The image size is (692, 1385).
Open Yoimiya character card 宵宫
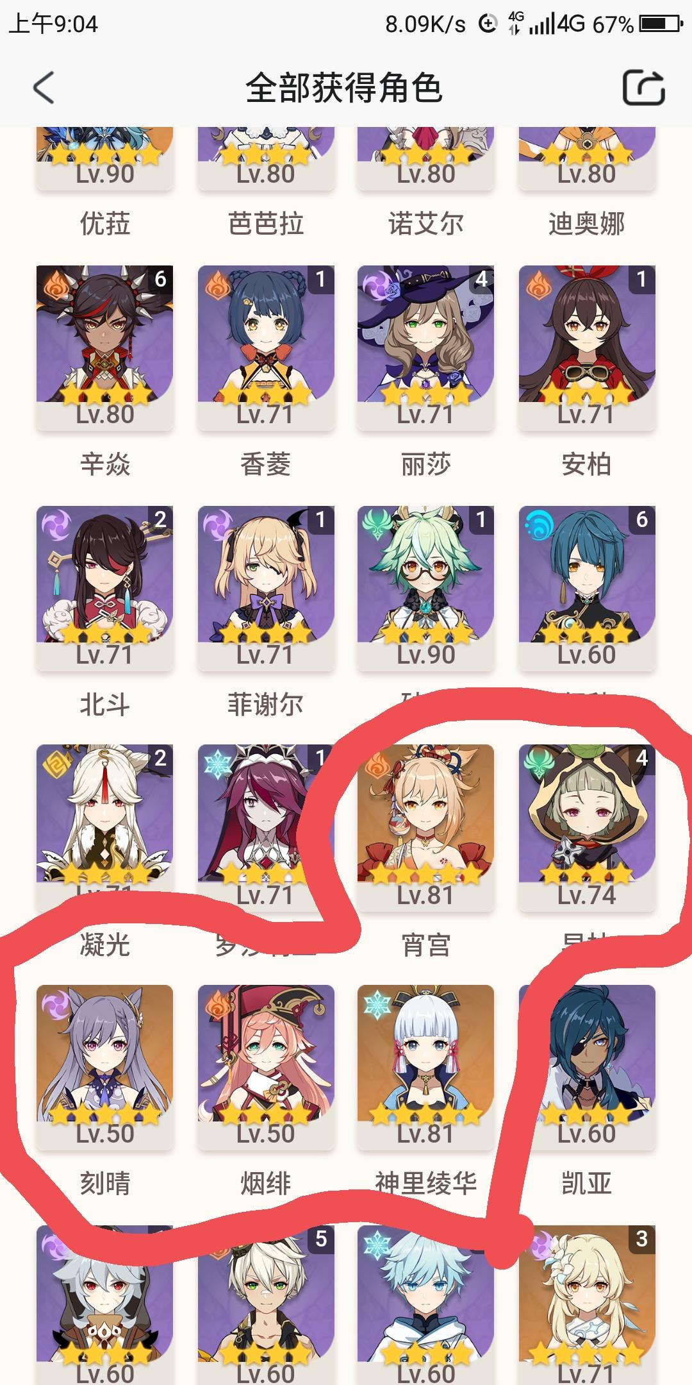click(x=426, y=828)
